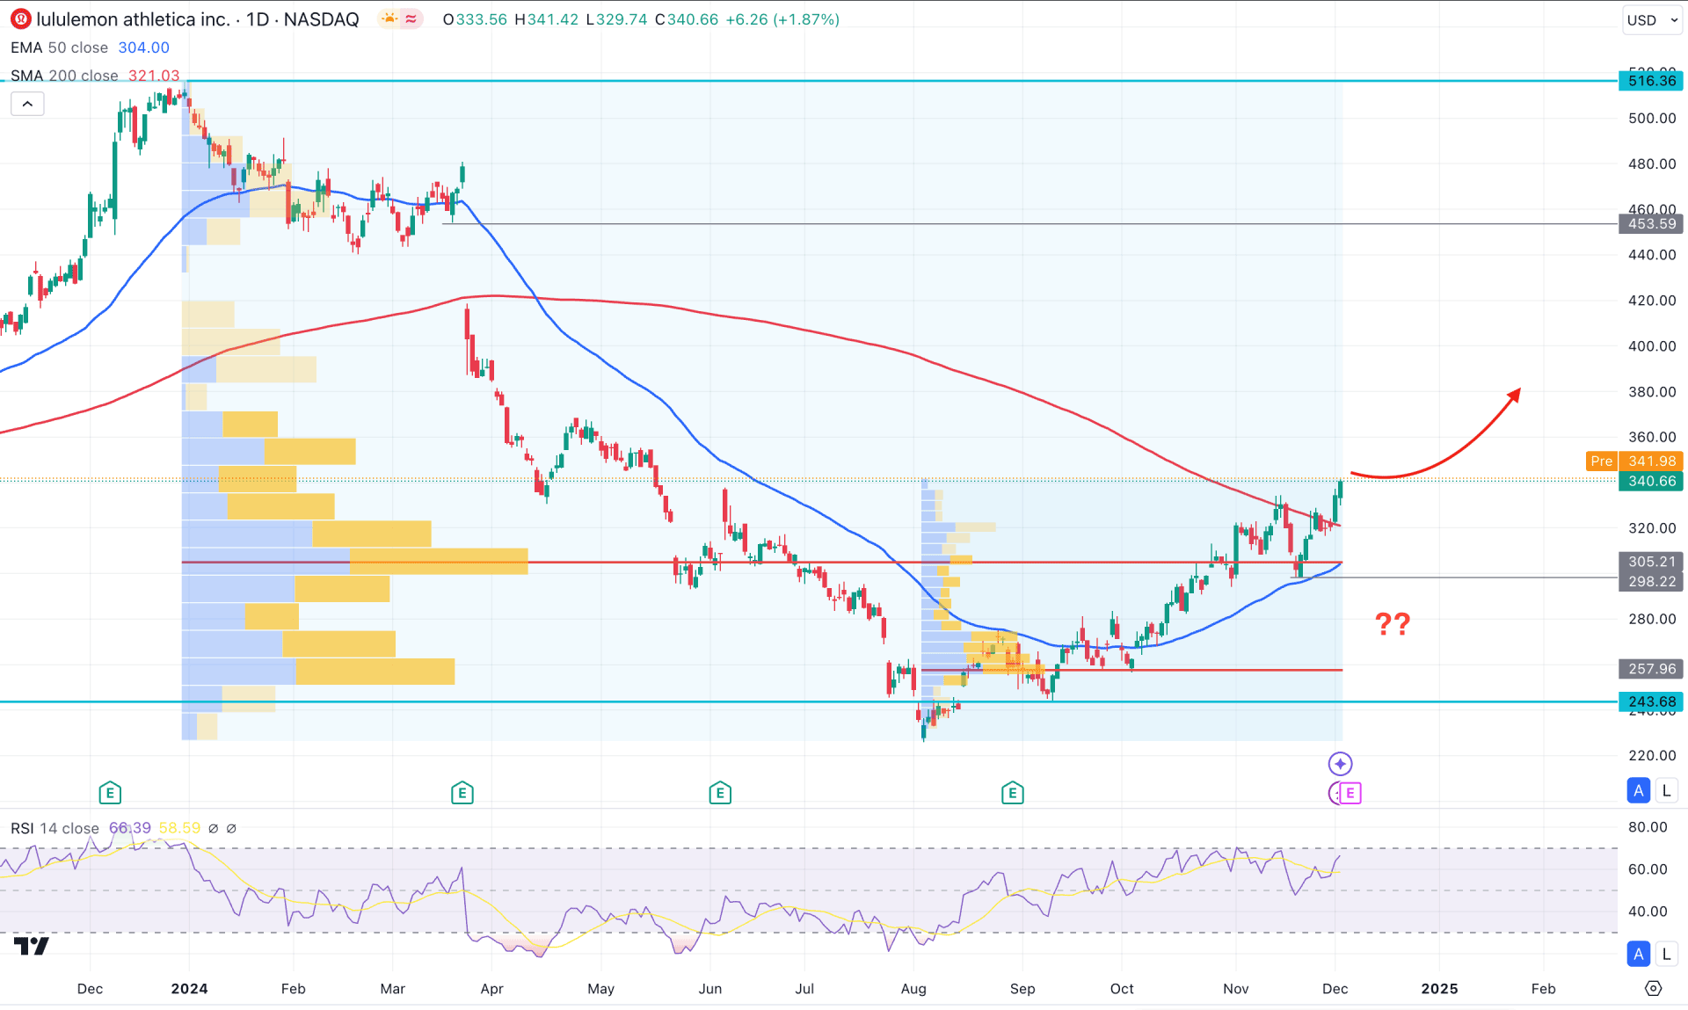Open the earnings marker near December 2023
Image resolution: width=1688 pixels, height=1010 pixels.
tap(110, 793)
